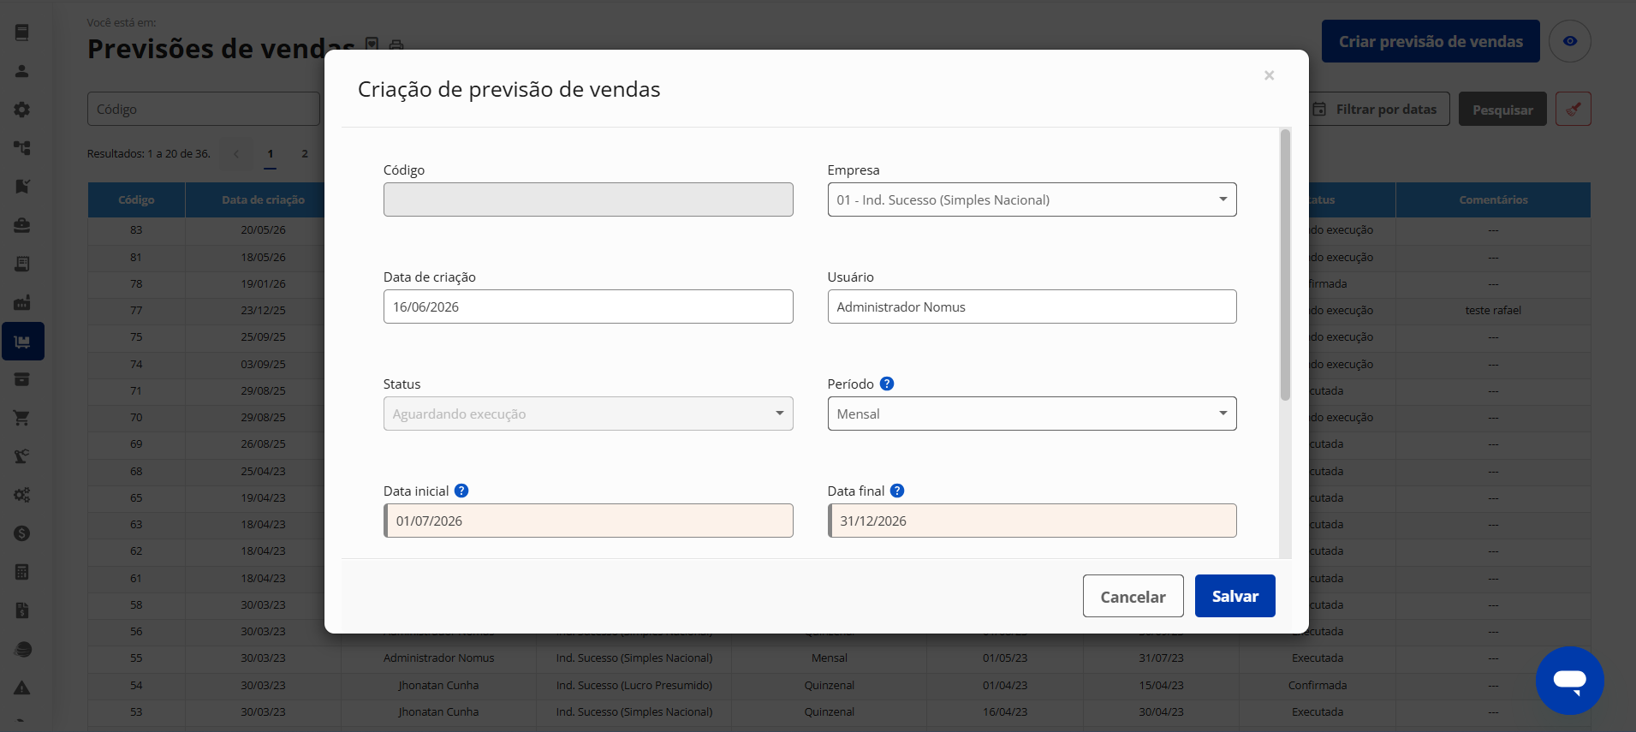
Task: Click the red clear-filters brush button
Action: pyautogui.click(x=1574, y=109)
